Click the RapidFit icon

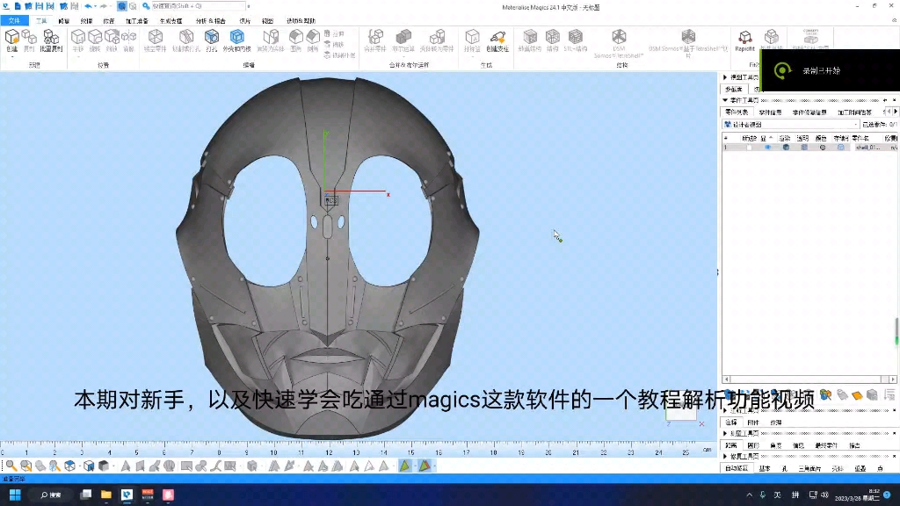pyautogui.click(x=744, y=39)
